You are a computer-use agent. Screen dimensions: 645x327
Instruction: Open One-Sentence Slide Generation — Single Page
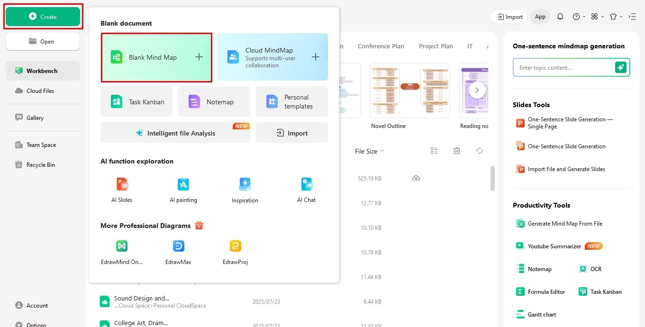point(565,123)
